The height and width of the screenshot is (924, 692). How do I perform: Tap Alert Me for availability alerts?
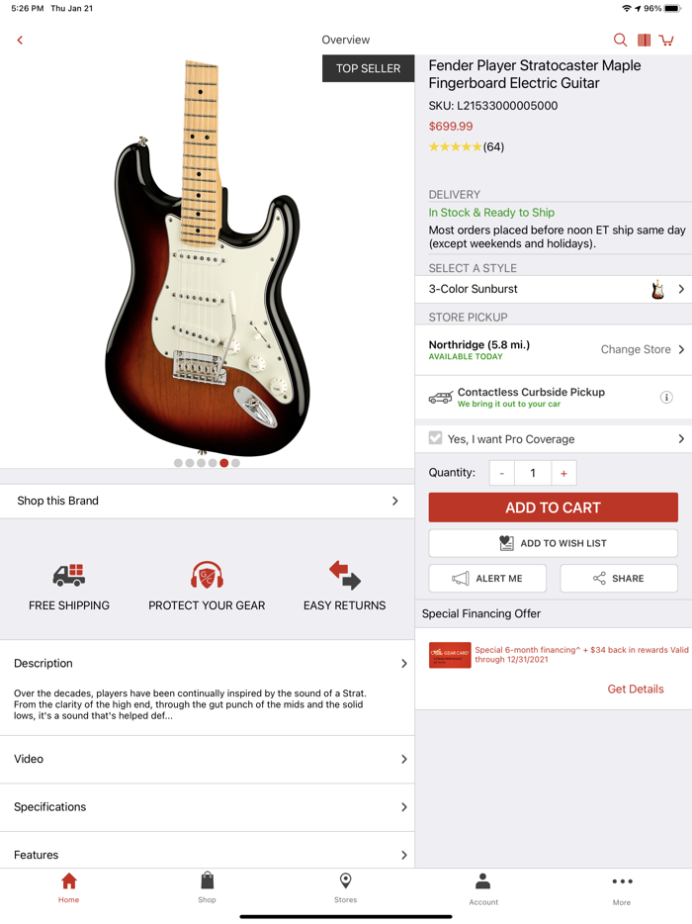pos(487,578)
